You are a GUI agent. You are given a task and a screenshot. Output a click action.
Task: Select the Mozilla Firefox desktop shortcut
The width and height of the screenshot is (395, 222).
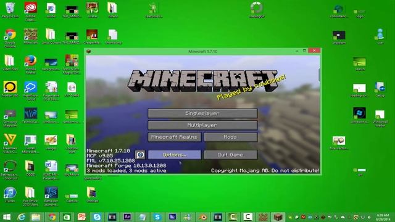[30, 64]
